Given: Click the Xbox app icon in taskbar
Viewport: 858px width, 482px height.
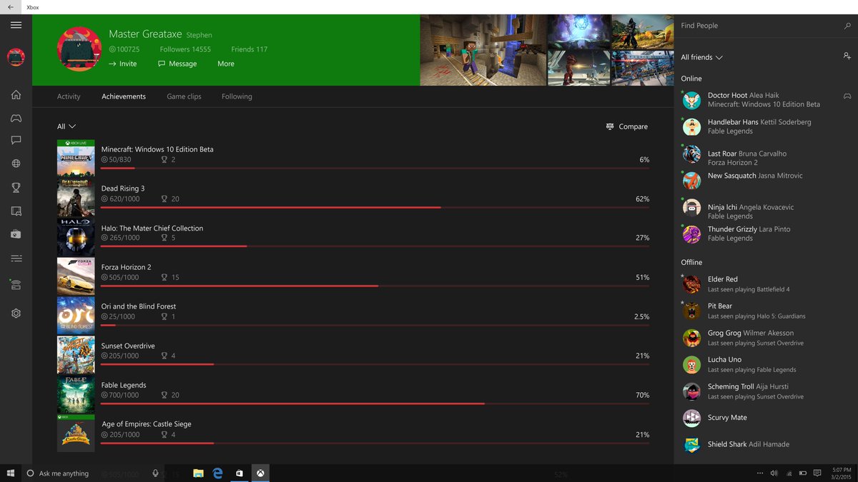Looking at the screenshot, I should click(x=262, y=473).
